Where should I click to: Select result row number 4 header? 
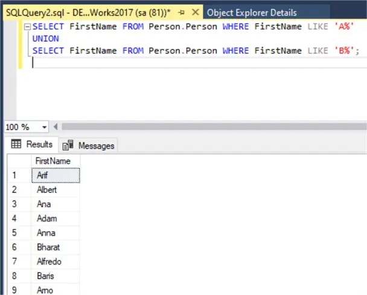20,218
